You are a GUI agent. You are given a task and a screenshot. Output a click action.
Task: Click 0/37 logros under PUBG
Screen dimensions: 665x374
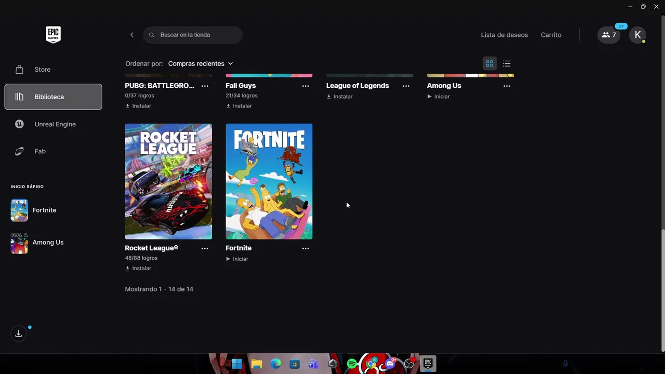140,96
